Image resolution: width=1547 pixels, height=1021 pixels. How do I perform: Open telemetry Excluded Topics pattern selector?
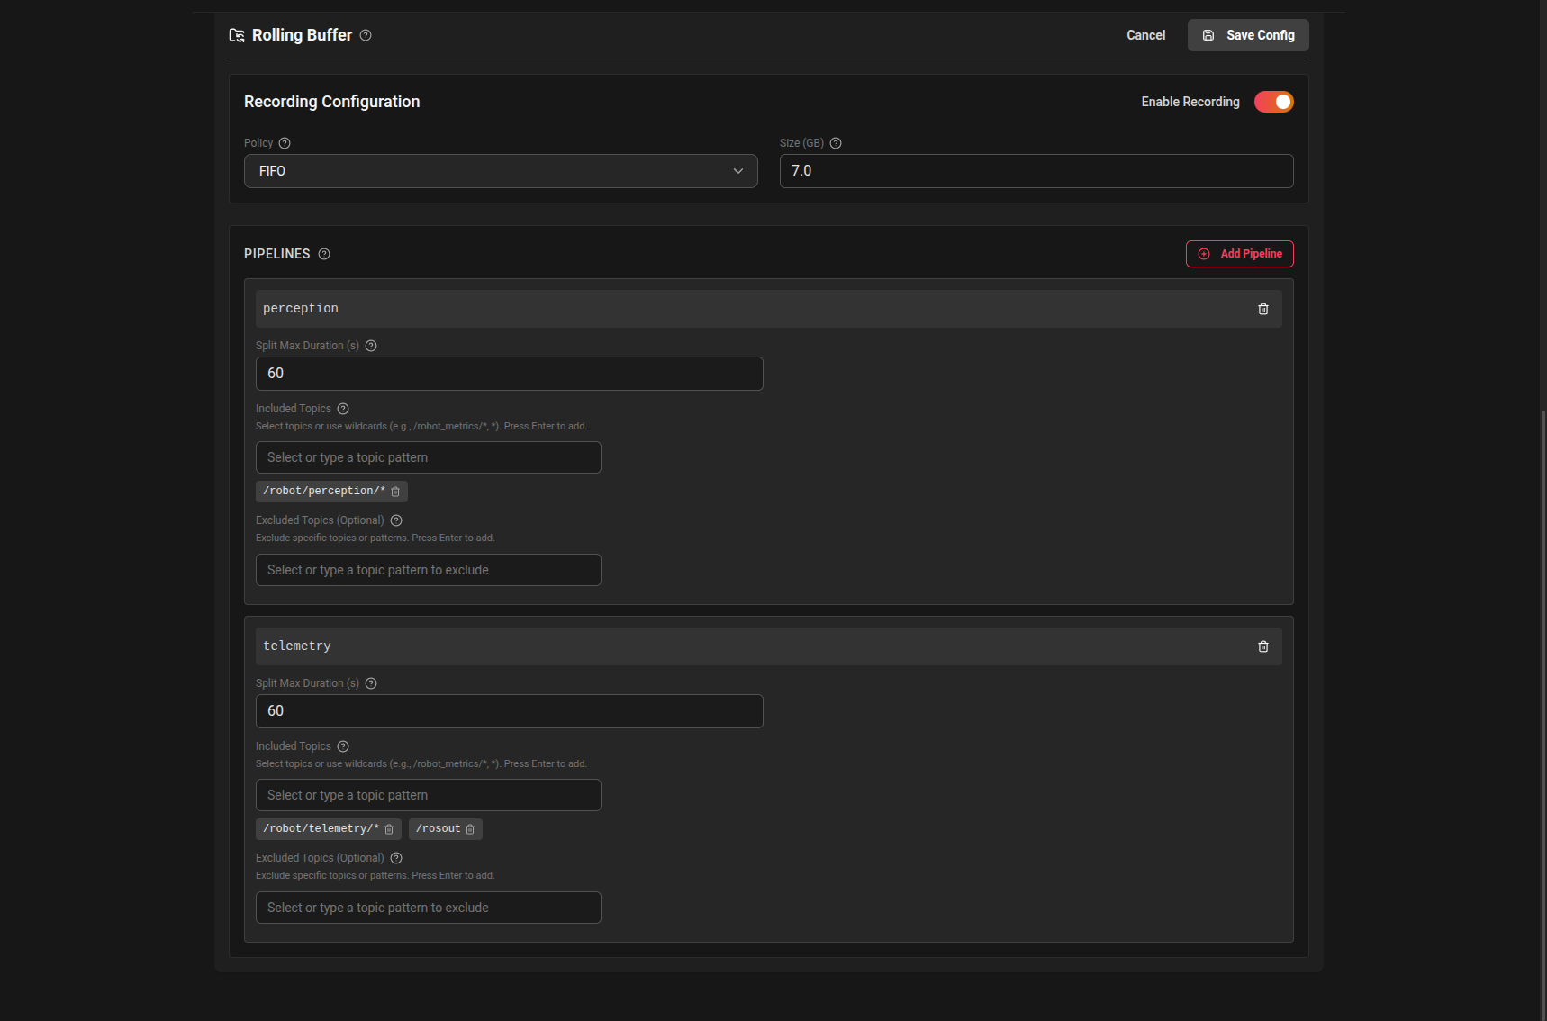point(428,908)
